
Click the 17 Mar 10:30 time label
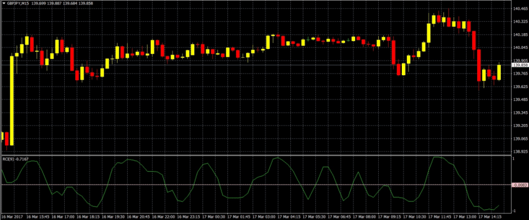point(414,217)
